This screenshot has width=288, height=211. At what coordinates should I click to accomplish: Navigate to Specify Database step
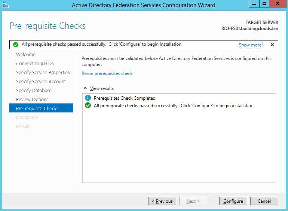pos(34,91)
